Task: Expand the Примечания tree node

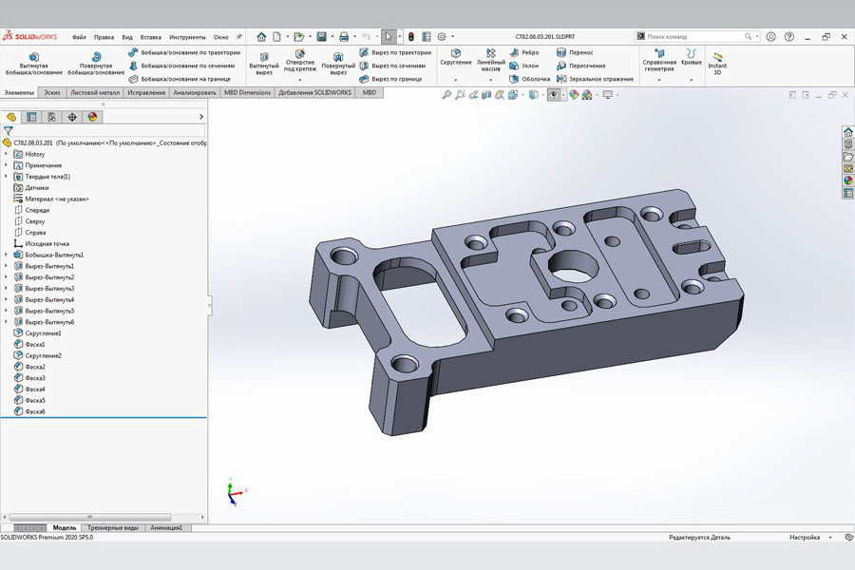Action: 6,165
